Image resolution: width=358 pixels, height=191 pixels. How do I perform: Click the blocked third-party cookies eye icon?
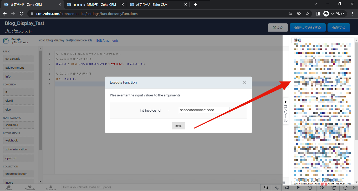pos(299,14)
